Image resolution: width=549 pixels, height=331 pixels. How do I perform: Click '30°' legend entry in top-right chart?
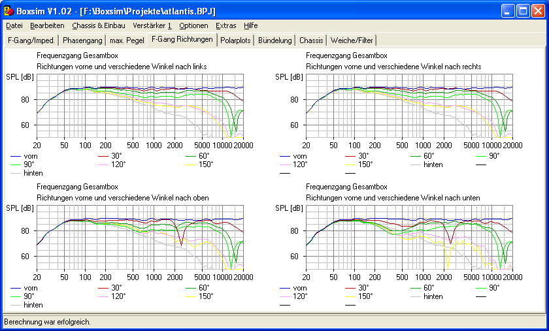point(357,155)
